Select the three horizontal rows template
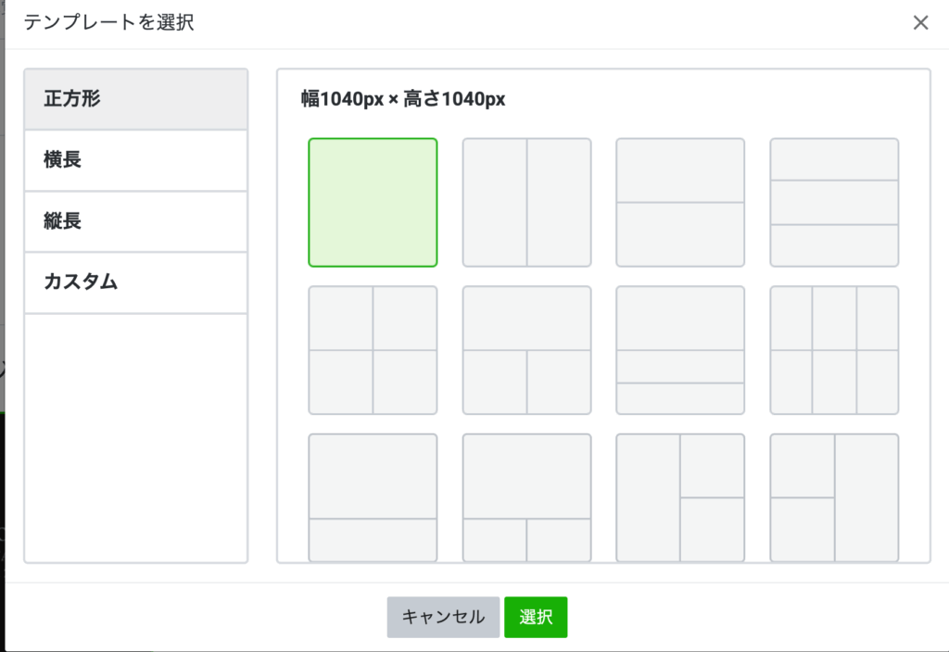Image resolution: width=949 pixels, height=652 pixels. click(x=834, y=202)
